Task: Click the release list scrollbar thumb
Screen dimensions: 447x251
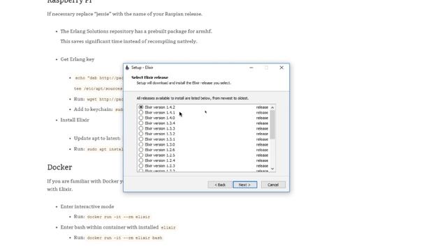Action: (272, 125)
